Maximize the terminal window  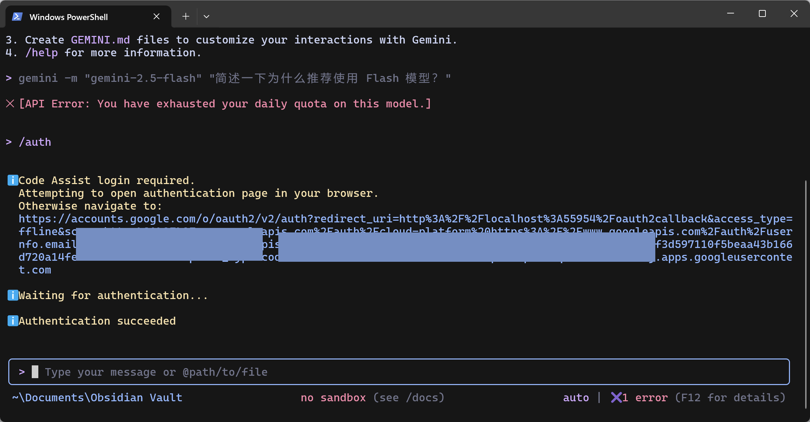tap(762, 14)
